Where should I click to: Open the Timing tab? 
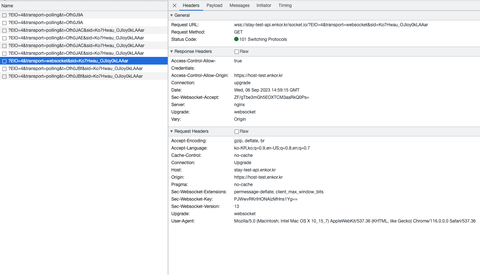click(285, 5)
